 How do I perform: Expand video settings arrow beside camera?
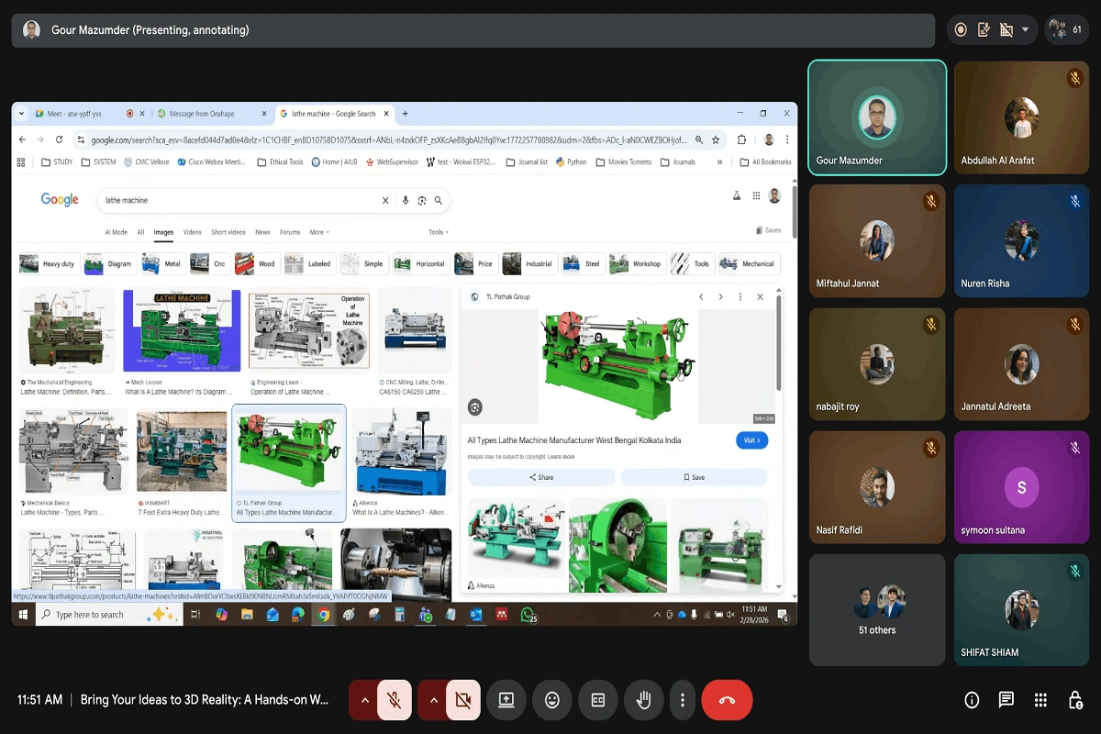tap(433, 700)
